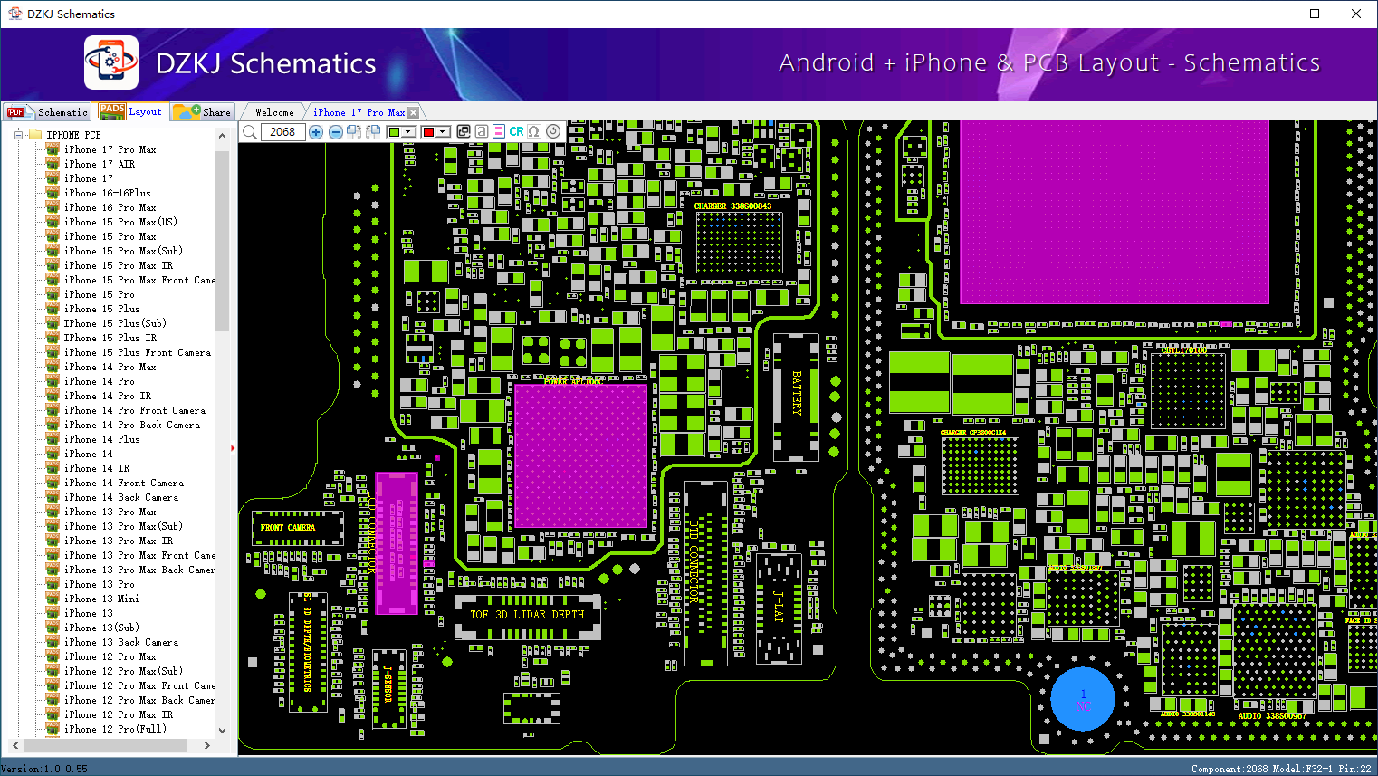Select the iPhone 17 Pro Max document tab
The image size is (1378, 776).
click(x=359, y=112)
